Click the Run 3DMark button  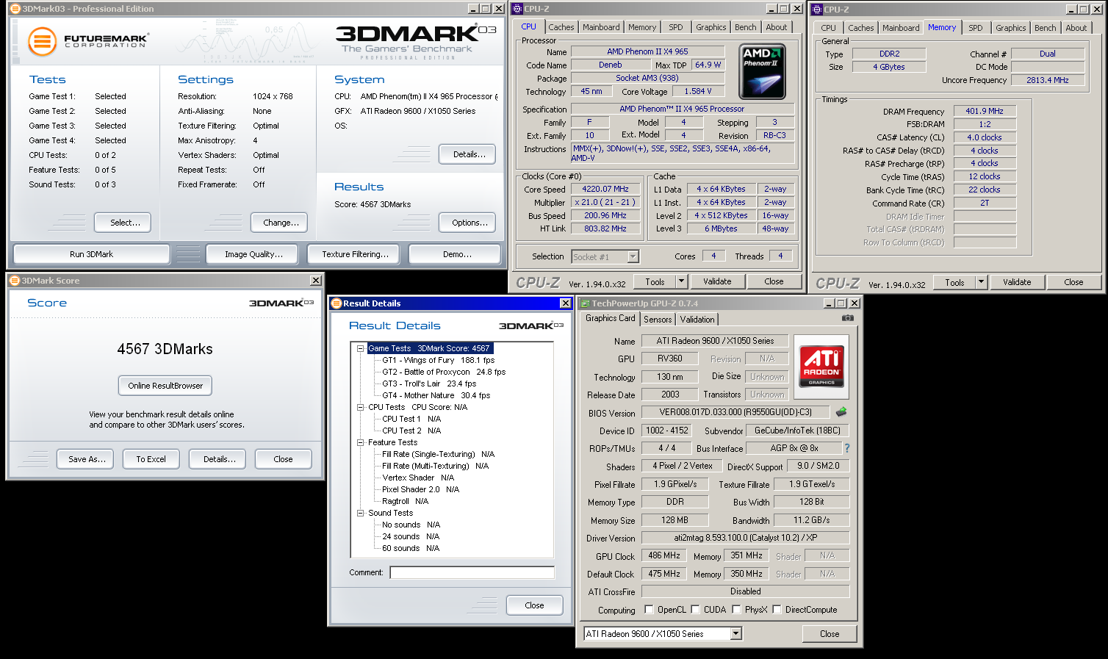pyautogui.click(x=92, y=254)
